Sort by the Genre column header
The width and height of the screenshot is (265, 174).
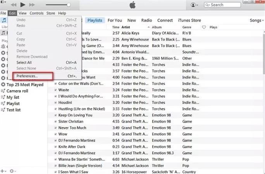[187, 27]
